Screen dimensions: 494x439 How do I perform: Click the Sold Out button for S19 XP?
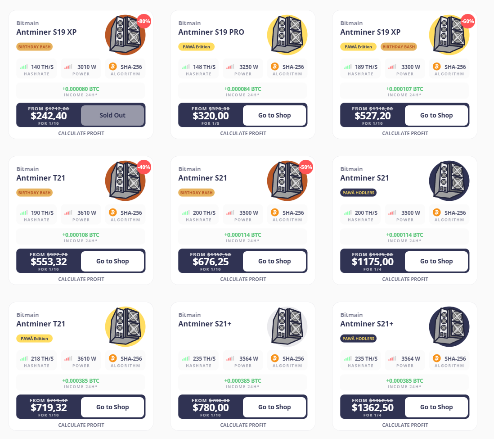click(x=112, y=115)
